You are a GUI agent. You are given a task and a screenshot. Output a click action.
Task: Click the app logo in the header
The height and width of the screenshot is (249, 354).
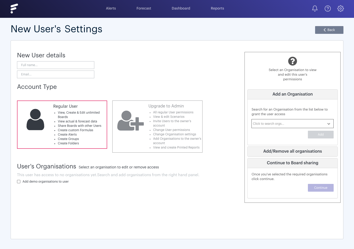(14, 9)
